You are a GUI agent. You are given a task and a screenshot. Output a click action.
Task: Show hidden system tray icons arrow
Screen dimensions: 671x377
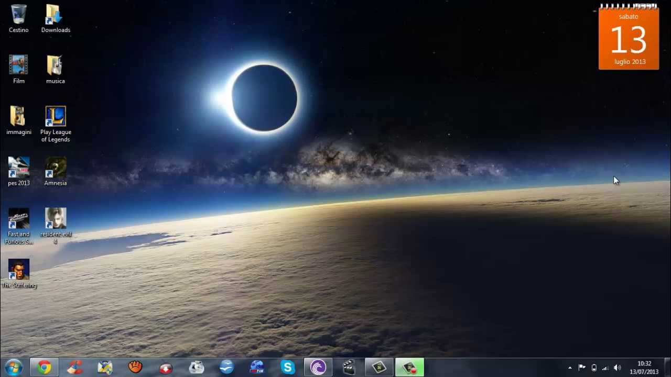tap(570, 368)
